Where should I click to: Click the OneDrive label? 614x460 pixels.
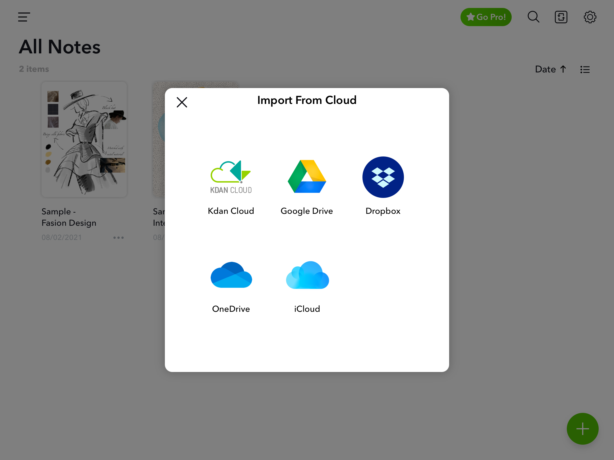(x=231, y=309)
